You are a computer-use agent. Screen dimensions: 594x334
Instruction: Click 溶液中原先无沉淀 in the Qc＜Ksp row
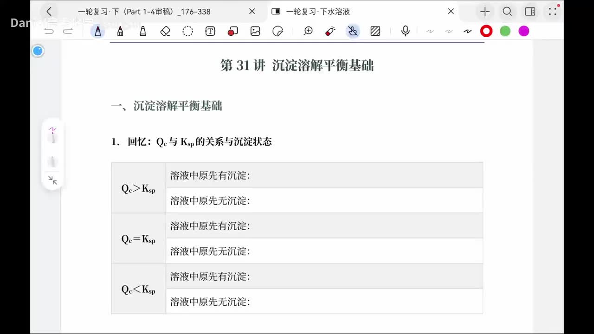(210, 302)
